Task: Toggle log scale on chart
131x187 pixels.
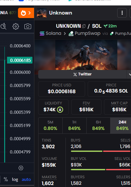Action: tap(15, 179)
